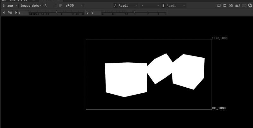The width and height of the screenshot is (253, 128).
Task: Click the circular arrows refresh icon
Action: coord(250,6)
